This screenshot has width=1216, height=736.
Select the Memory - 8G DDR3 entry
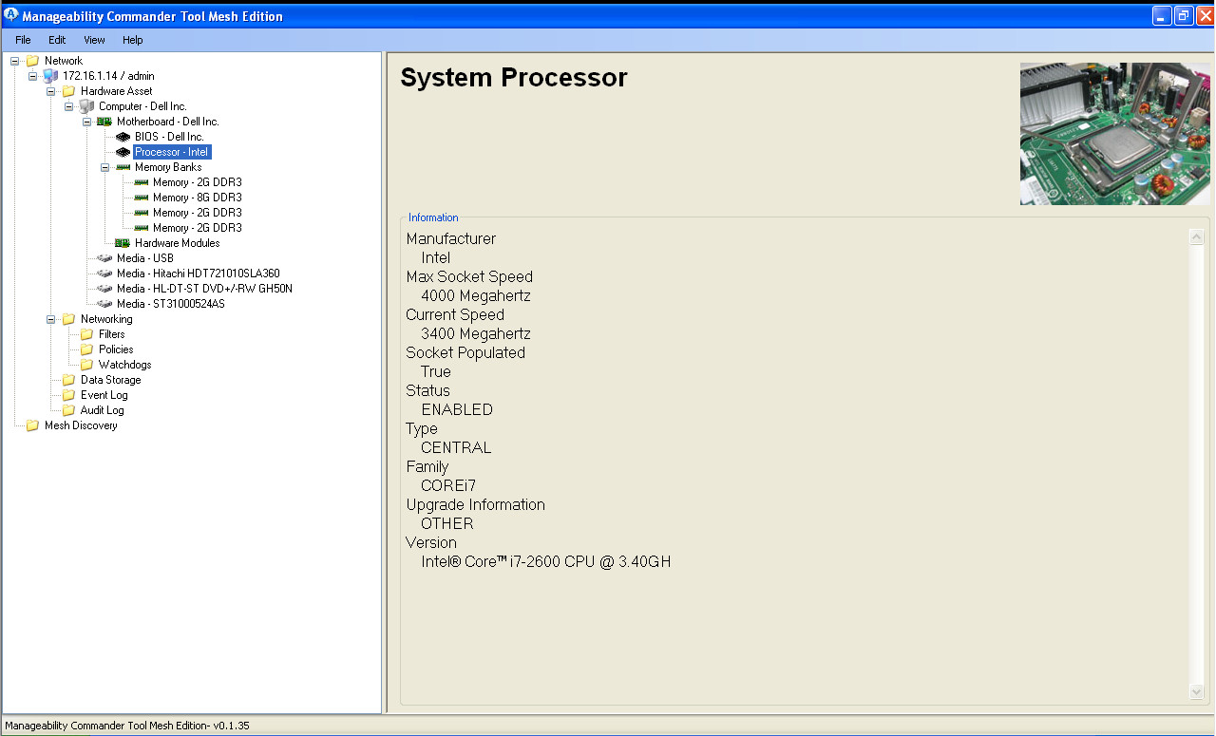pos(198,198)
